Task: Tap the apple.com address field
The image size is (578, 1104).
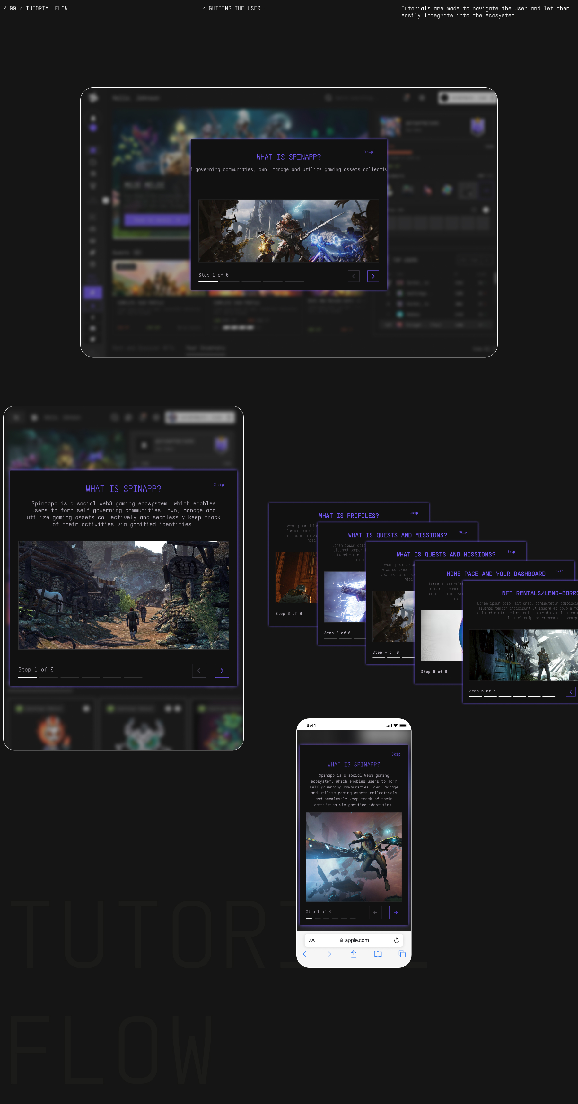Action: pyautogui.click(x=354, y=940)
